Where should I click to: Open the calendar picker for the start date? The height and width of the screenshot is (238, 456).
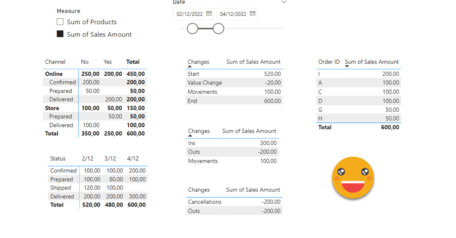click(x=209, y=13)
